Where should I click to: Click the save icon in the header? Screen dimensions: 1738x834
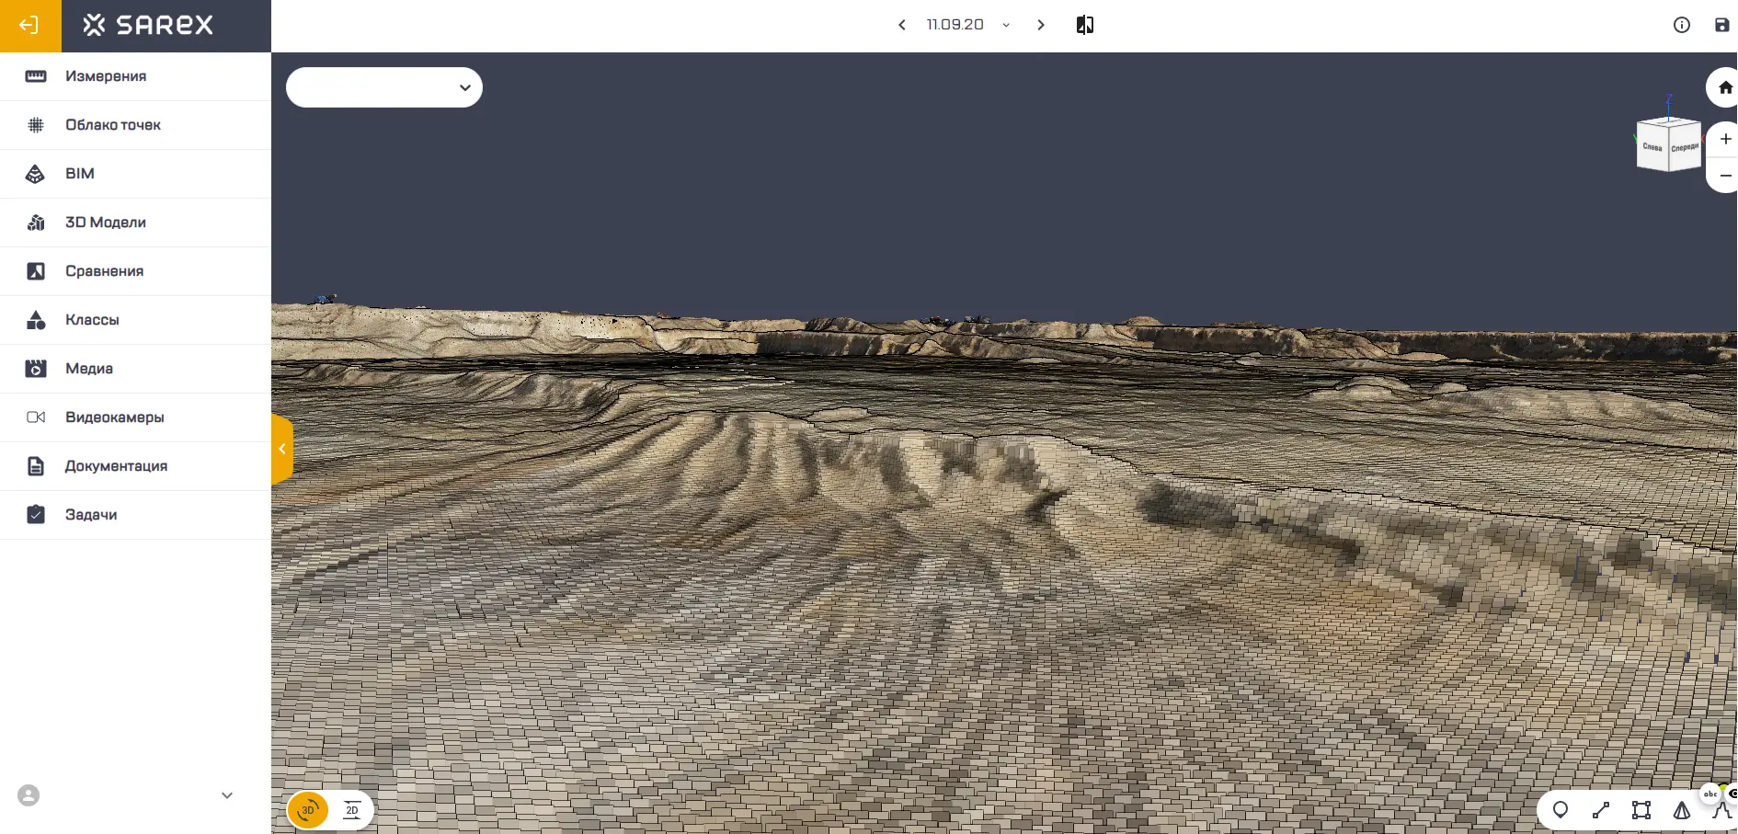point(1722,25)
